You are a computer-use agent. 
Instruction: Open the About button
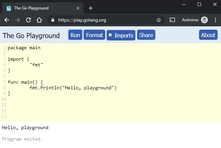(x=208, y=35)
